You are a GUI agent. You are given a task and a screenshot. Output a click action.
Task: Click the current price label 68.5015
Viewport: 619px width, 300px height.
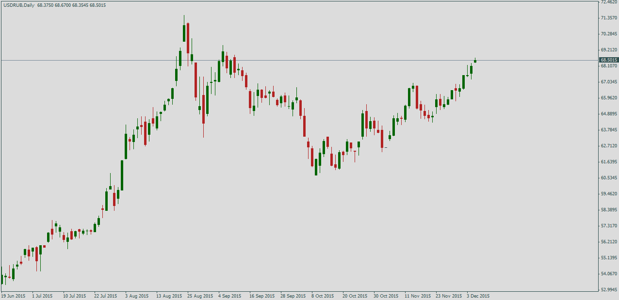608,60
